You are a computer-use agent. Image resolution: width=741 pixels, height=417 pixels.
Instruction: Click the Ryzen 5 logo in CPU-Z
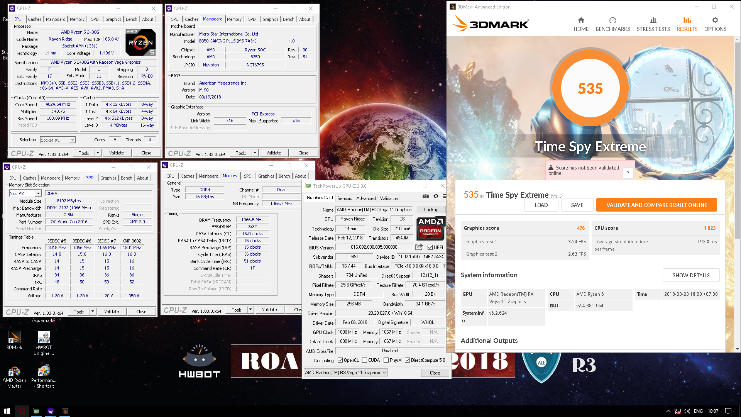pyautogui.click(x=141, y=42)
